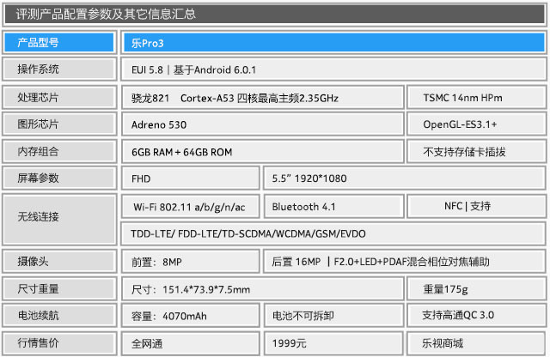
Task: Click the 全网通 cell
Action: pos(191,343)
